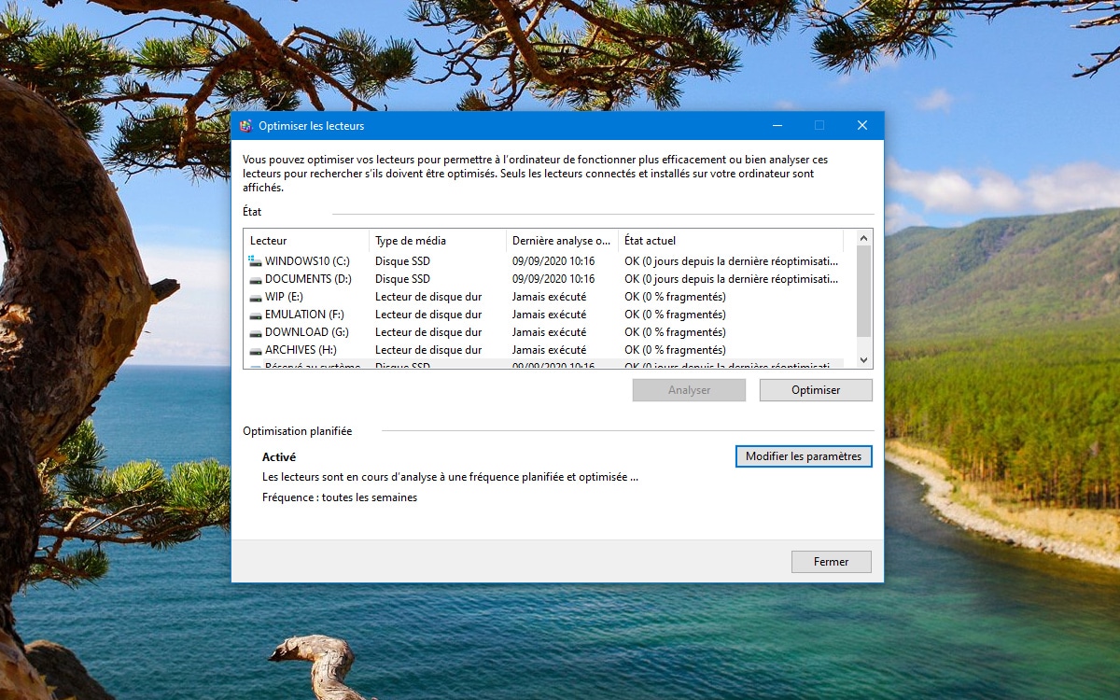Click the scrollbar up arrow

pyautogui.click(x=862, y=236)
